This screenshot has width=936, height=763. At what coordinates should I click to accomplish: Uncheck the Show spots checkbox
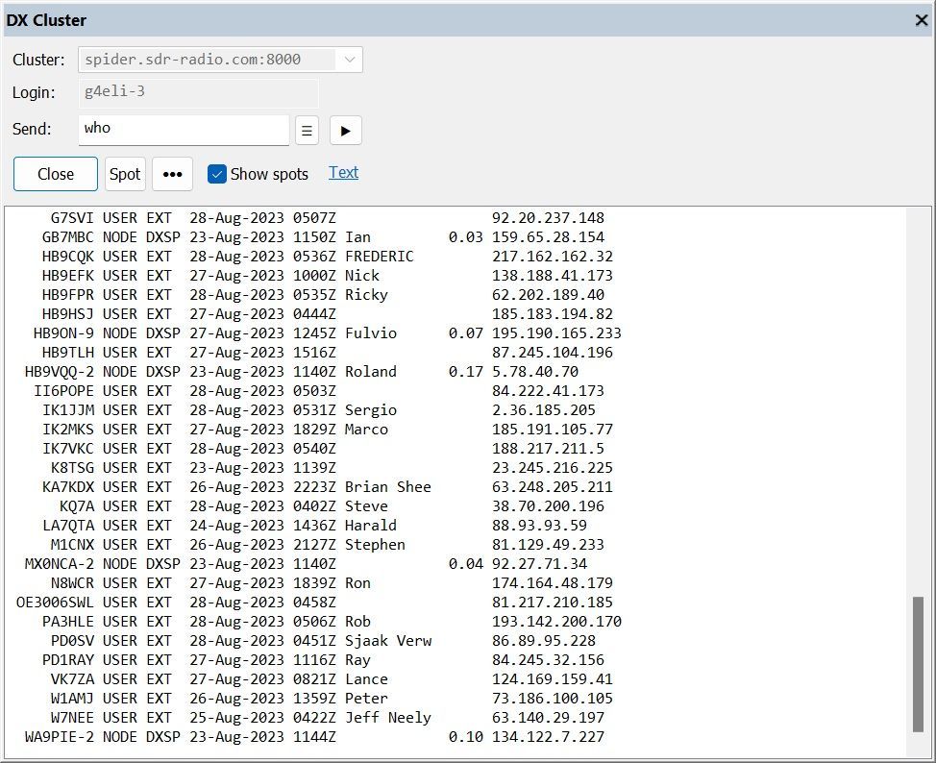click(217, 174)
